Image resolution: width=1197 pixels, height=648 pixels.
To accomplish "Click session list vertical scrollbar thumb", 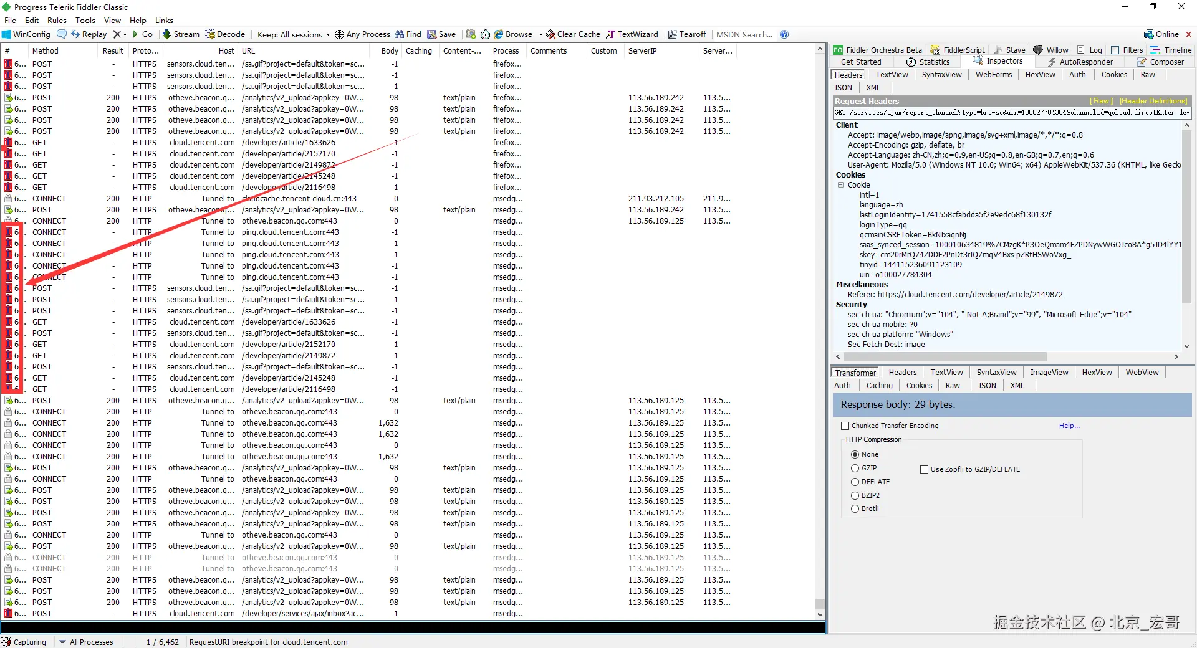I will 820,603.
